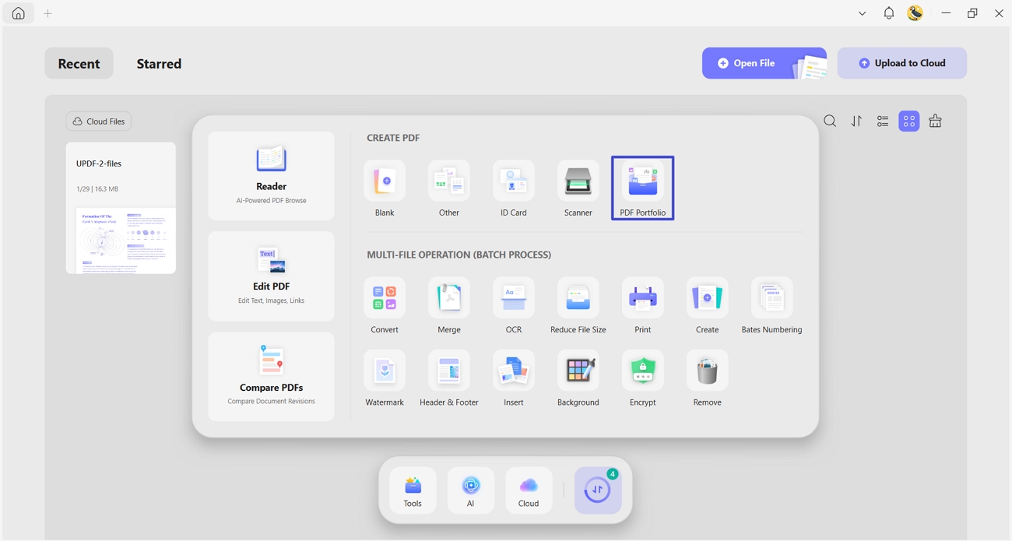Create PDF from Scanner
The height and width of the screenshot is (541, 1012).
(x=578, y=188)
